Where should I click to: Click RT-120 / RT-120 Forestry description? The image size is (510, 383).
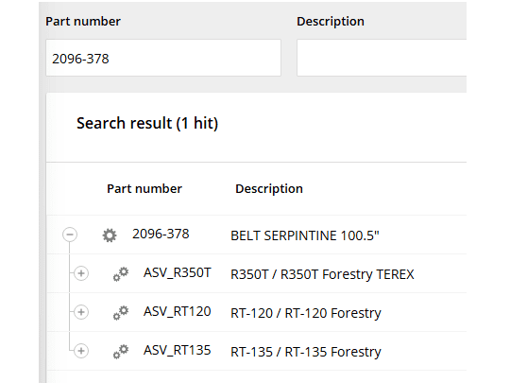pos(306,313)
